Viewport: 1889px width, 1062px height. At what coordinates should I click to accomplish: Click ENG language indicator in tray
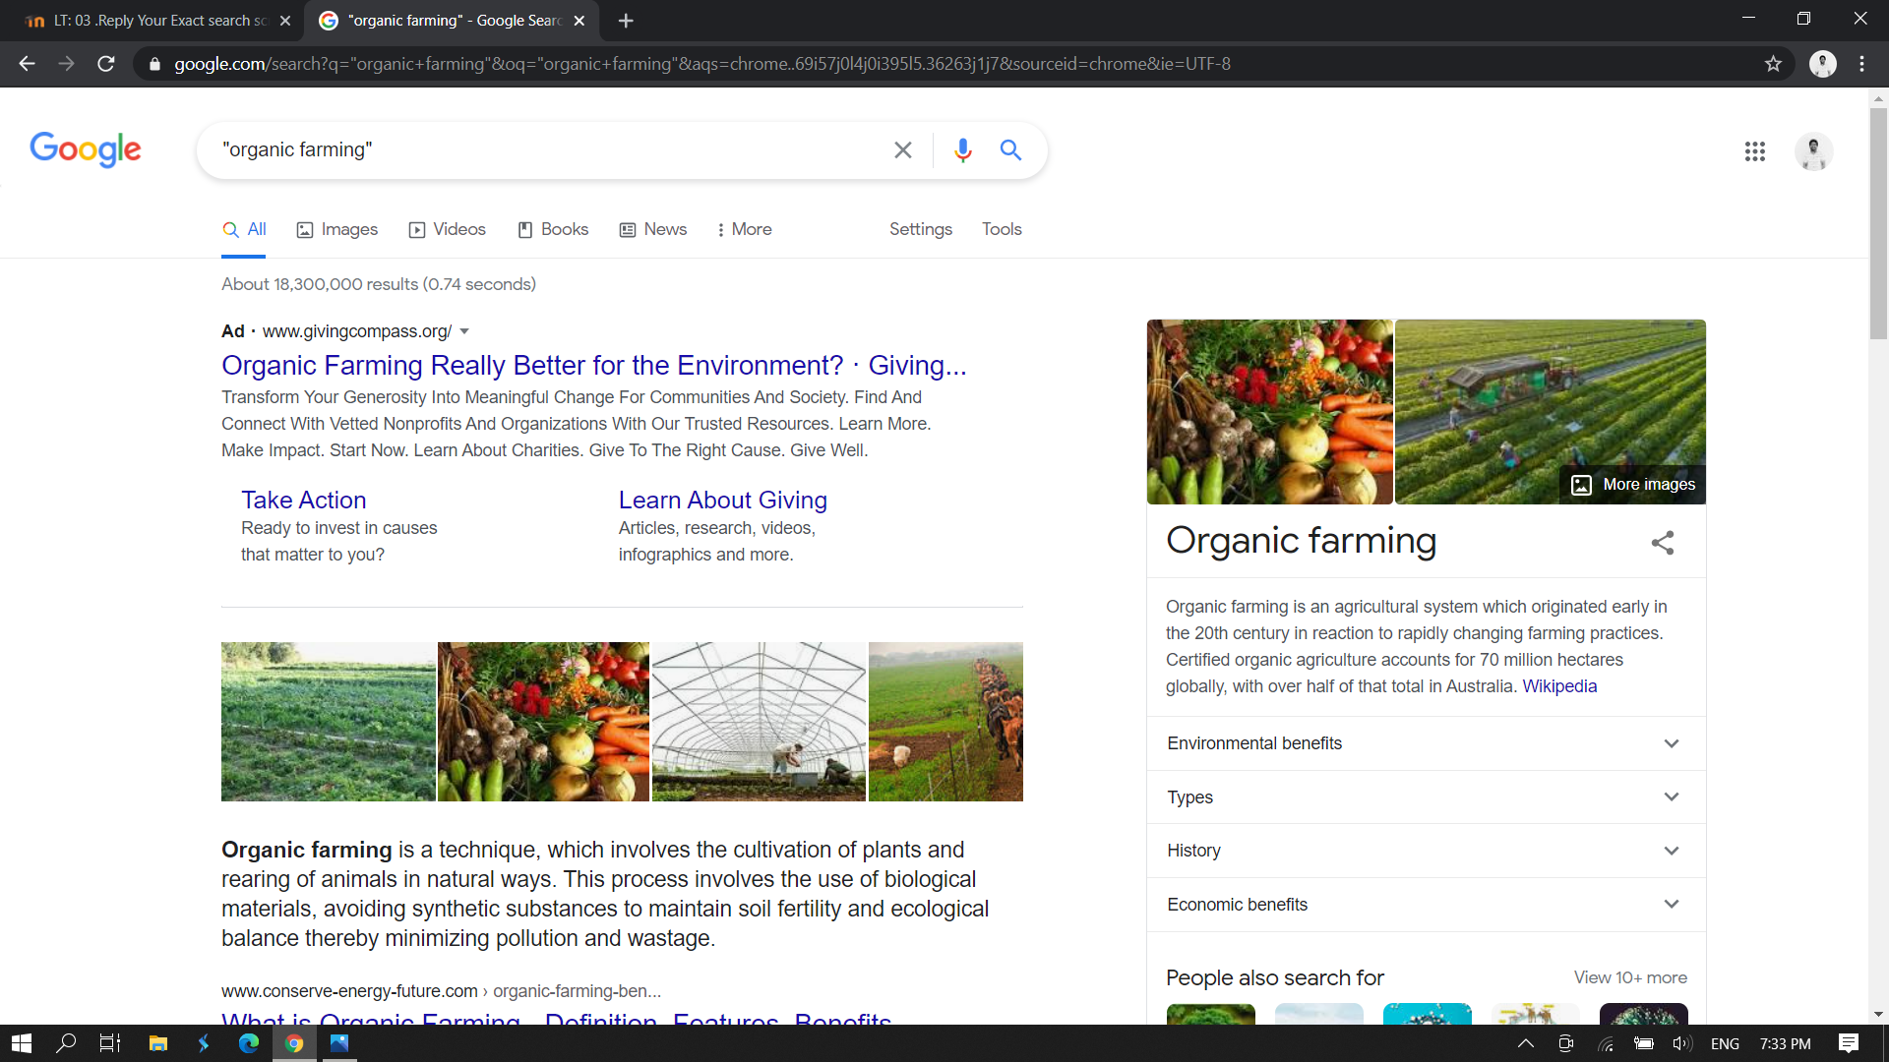(1725, 1044)
